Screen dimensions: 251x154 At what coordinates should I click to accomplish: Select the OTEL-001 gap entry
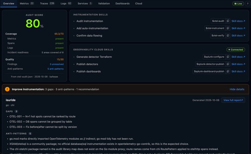(x=43, y=117)
